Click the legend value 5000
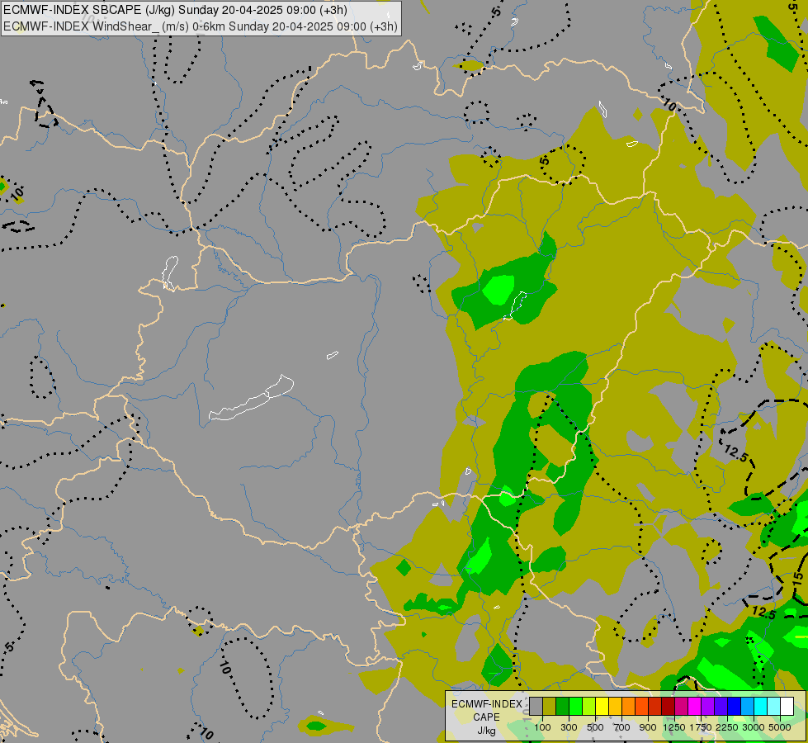 point(780,727)
